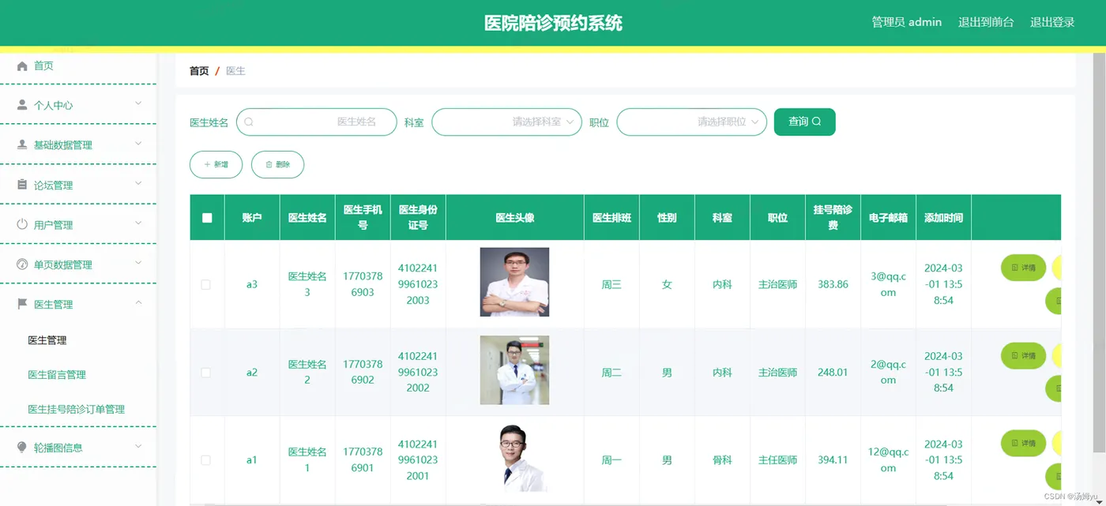The width and height of the screenshot is (1106, 506).
Task: Open 医生管理 submenu item
Action: pos(47,340)
